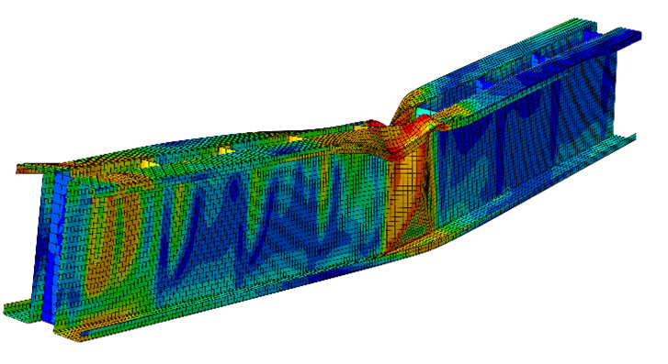Image resolution: width=668 pixels, height=364 pixels.
Task: Click the middle blue stiffener on right top flange
Action: click(538, 59)
